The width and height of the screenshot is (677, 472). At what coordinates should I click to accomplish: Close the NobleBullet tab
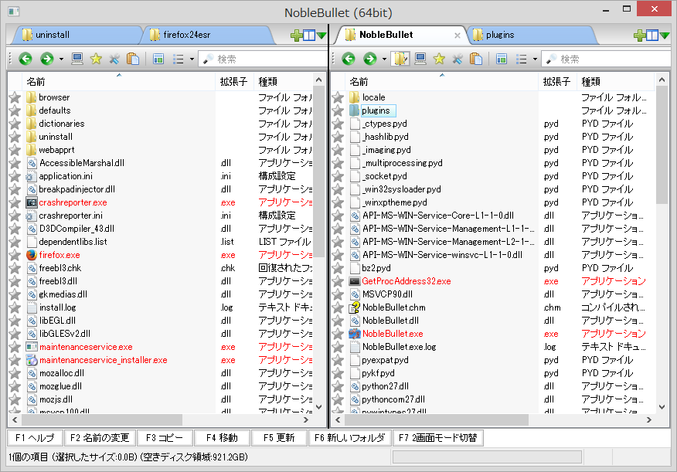point(458,36)
